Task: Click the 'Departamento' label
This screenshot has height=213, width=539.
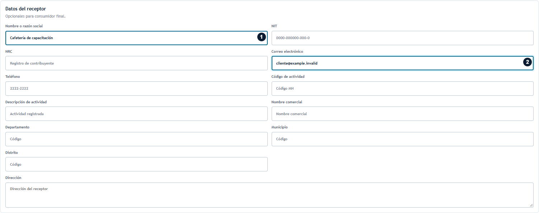Action: click(17, 127)
